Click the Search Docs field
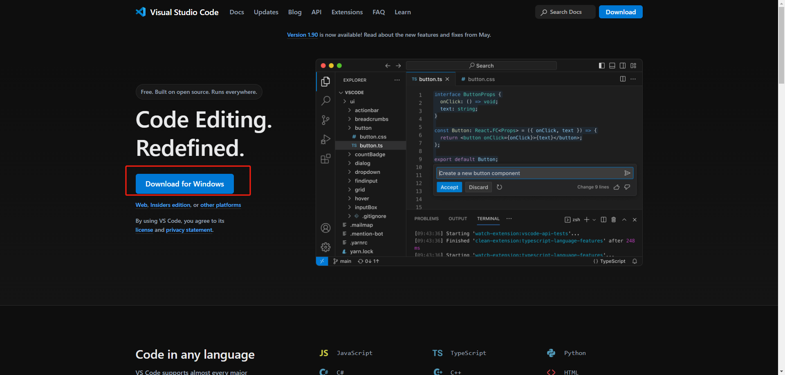The height and width of the screenshot is (375, 785). tap(565, 12)
